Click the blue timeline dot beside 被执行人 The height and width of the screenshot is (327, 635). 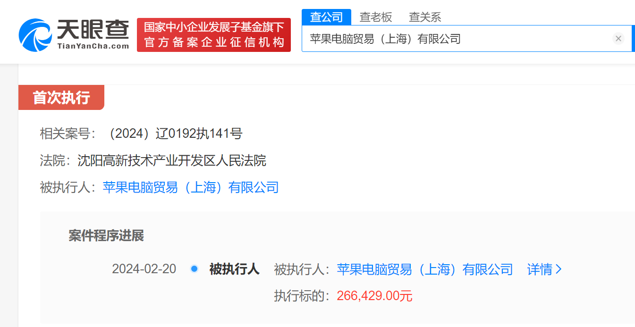[x=194, y=269]
